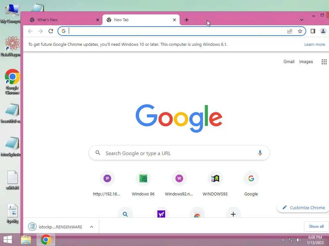Open the Windows 96 shortcut
This screenshot has width=329, height=246.
tap(143, 184)
